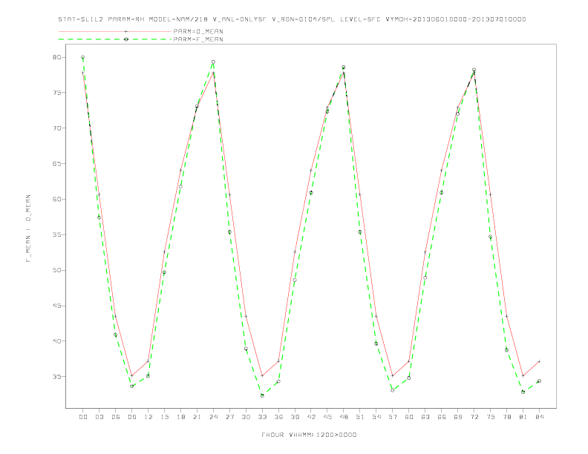
Task: Click the x-axis forecast hour label 18
Action: [x=180, y=417]
